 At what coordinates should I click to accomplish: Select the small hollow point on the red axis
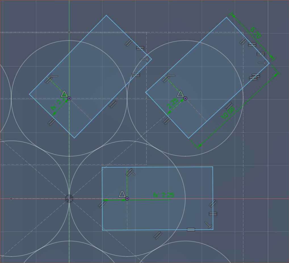(x=11, y=199)
